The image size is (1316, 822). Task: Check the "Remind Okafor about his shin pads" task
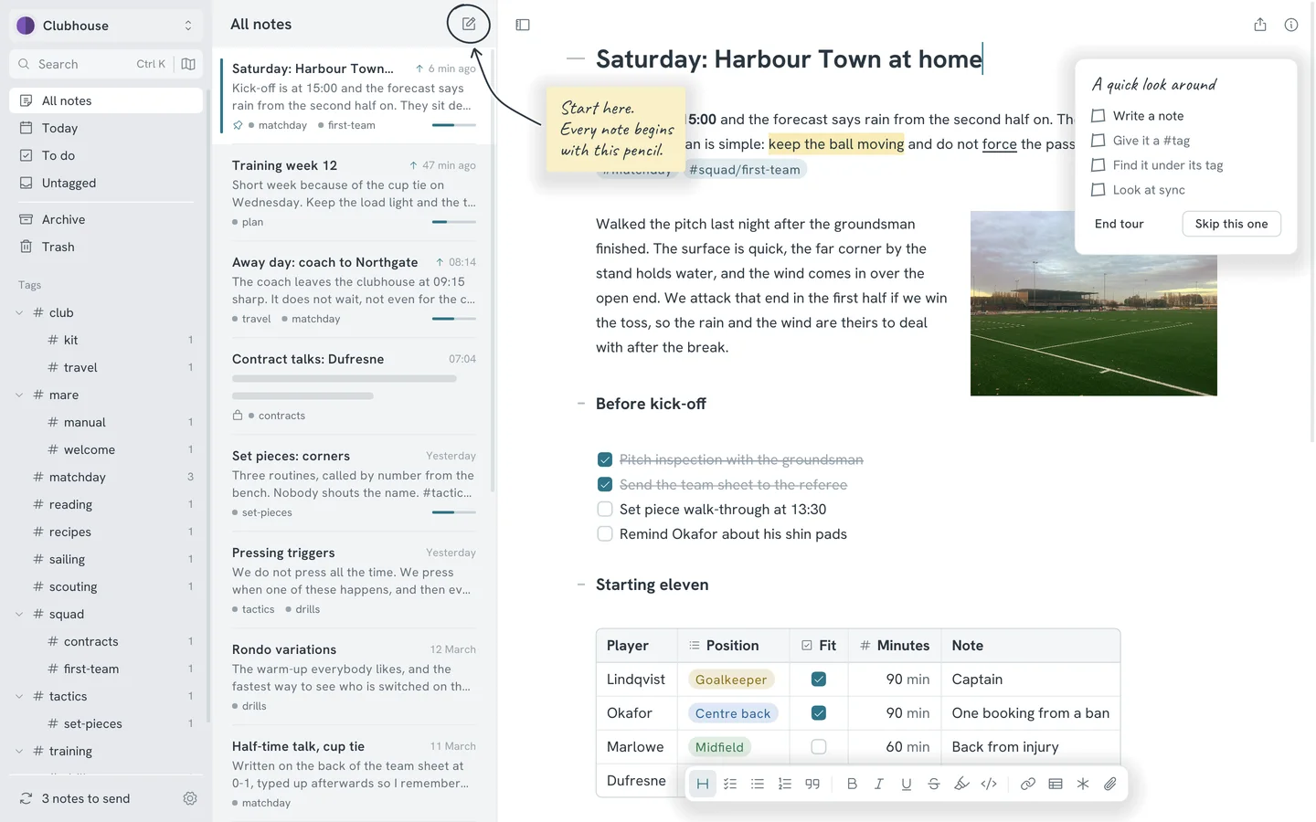tap(605, 533)
